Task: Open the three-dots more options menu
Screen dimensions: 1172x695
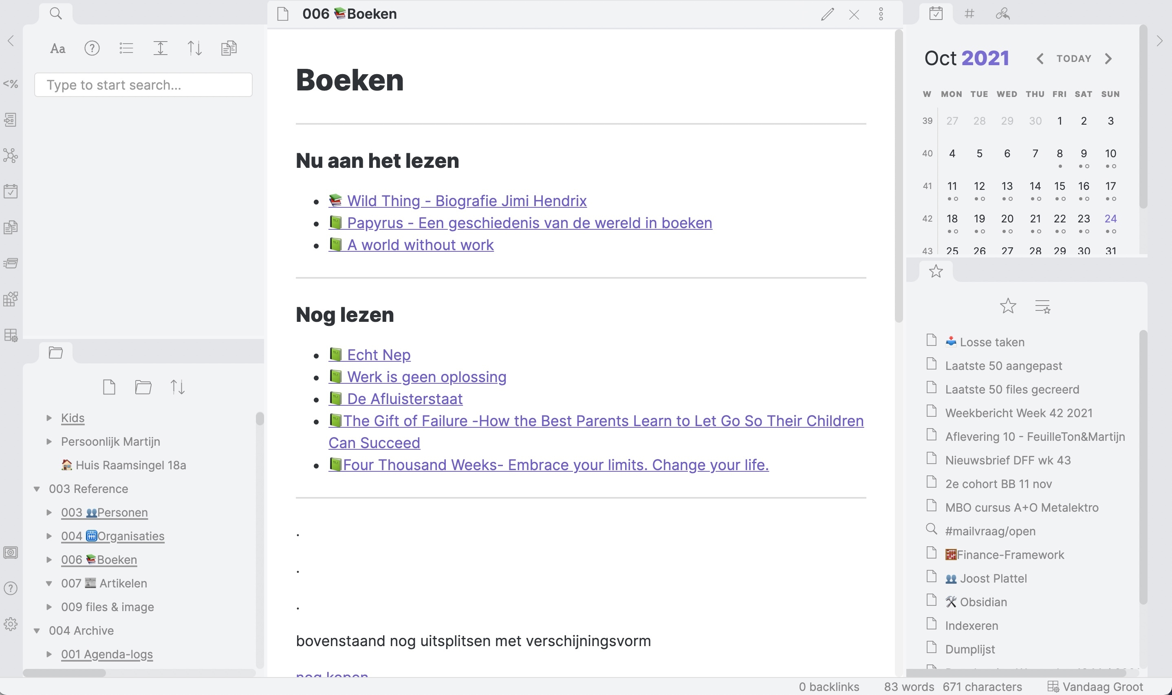Action: (881, 14)
